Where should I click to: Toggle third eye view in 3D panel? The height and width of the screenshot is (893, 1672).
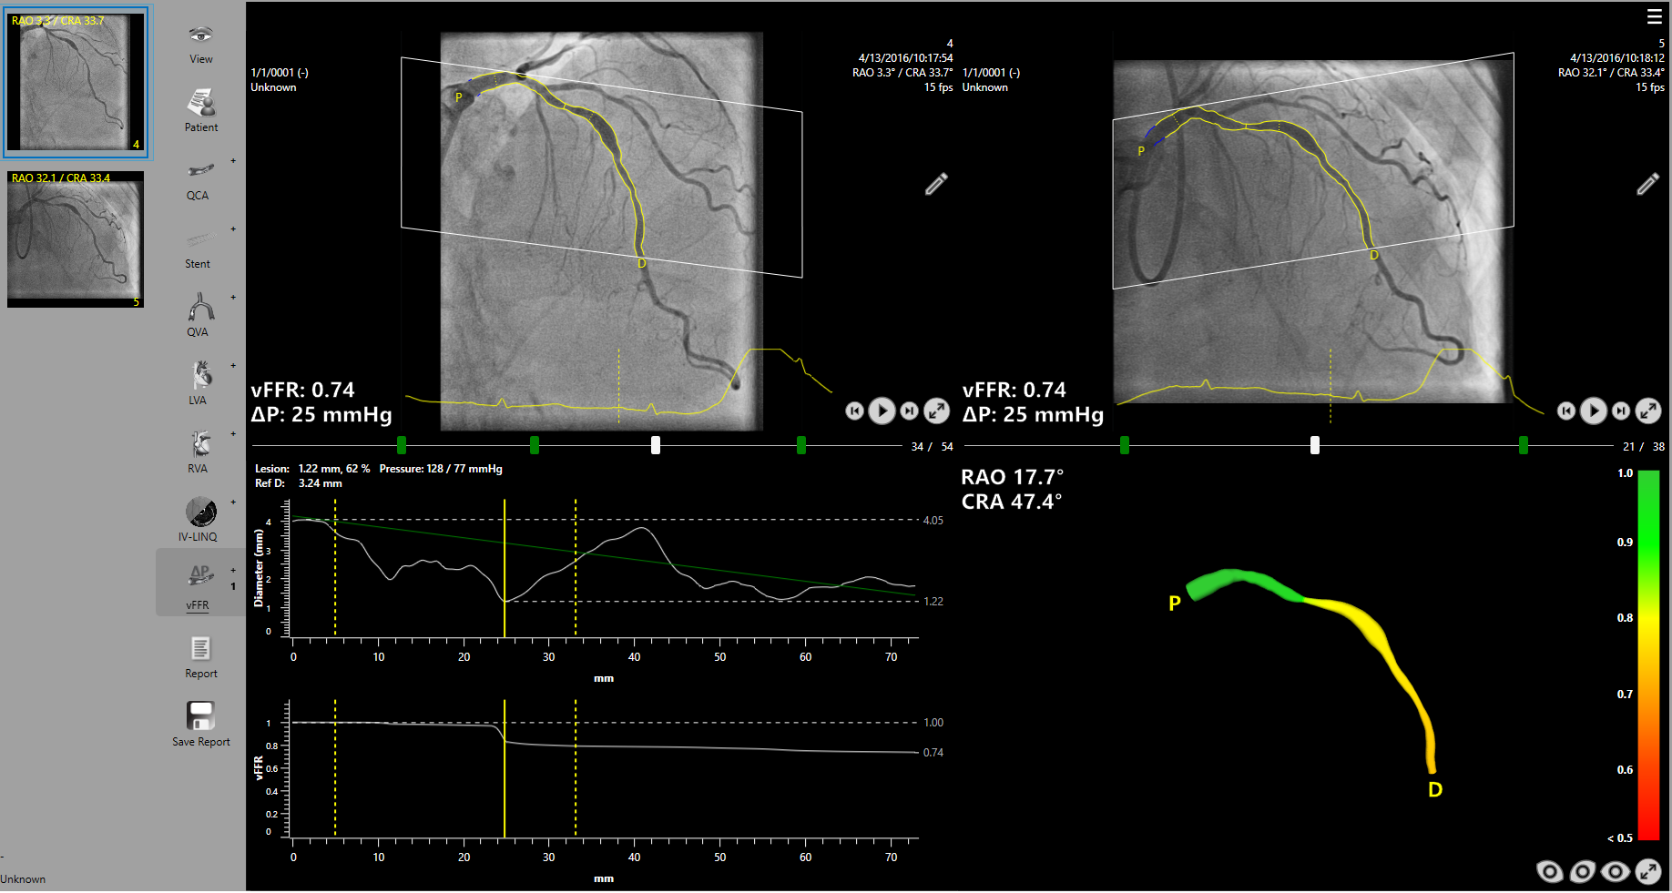(x=1616, y=872)
